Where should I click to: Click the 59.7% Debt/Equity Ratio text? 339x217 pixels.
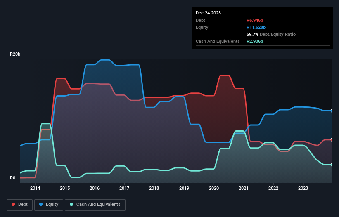[x=271, y=34]
